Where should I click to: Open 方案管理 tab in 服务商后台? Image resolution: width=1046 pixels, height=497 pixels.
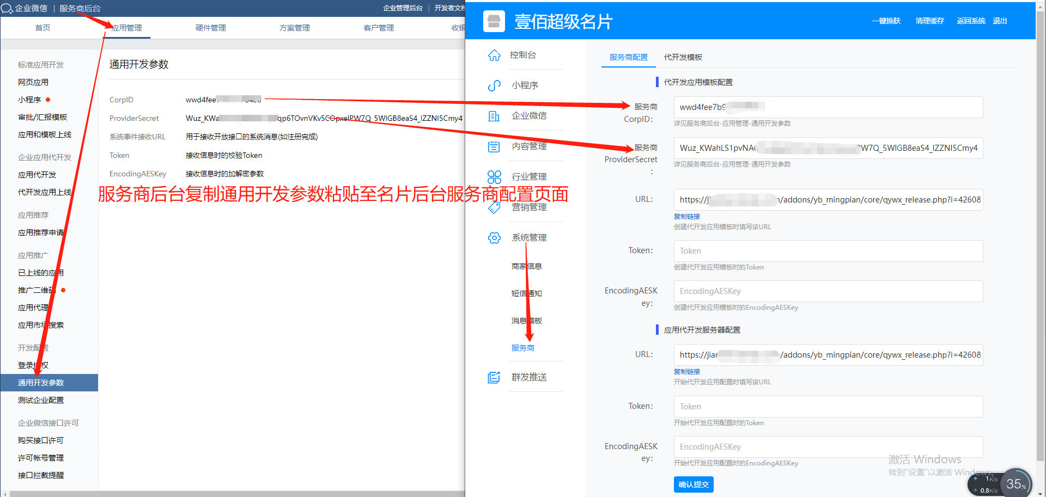click(295, 28)
